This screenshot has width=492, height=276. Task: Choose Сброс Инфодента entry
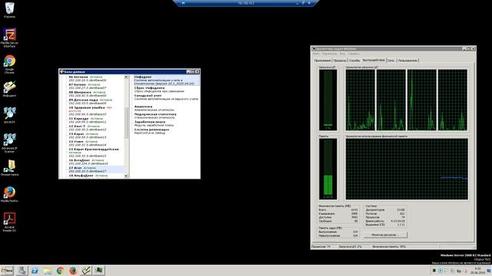(x=166, y=90)
